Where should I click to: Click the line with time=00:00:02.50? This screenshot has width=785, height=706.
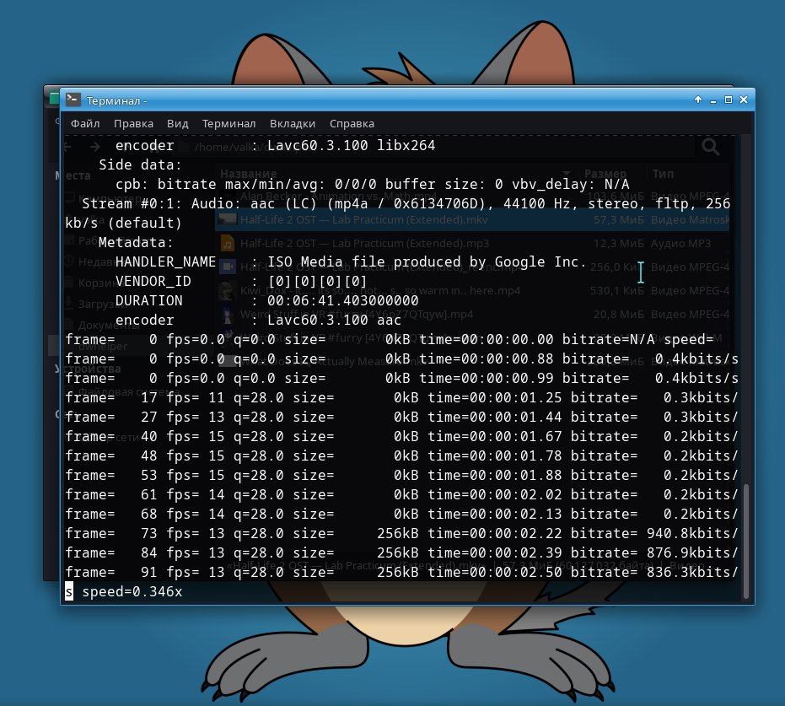pyautogui.click(x=401, y=573)
